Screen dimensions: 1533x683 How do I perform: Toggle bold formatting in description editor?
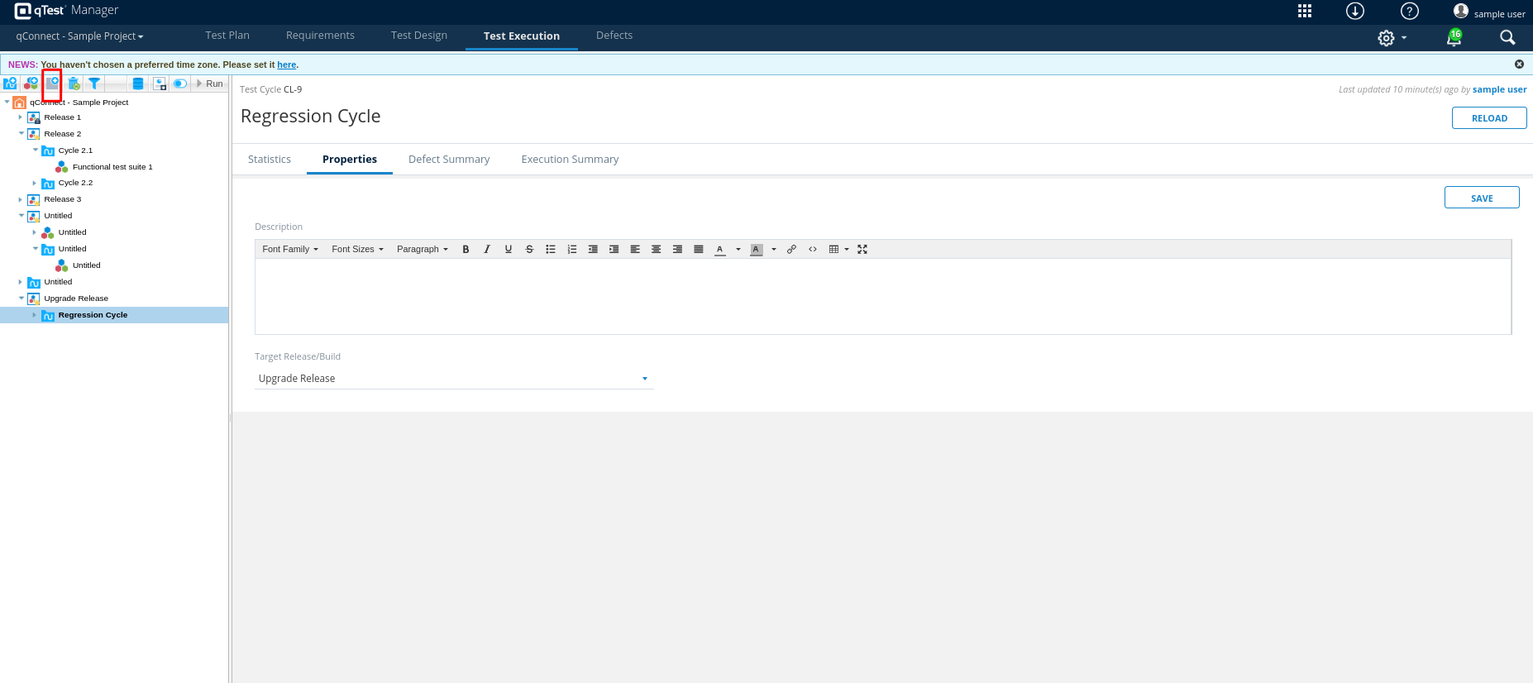coord(466,249)
